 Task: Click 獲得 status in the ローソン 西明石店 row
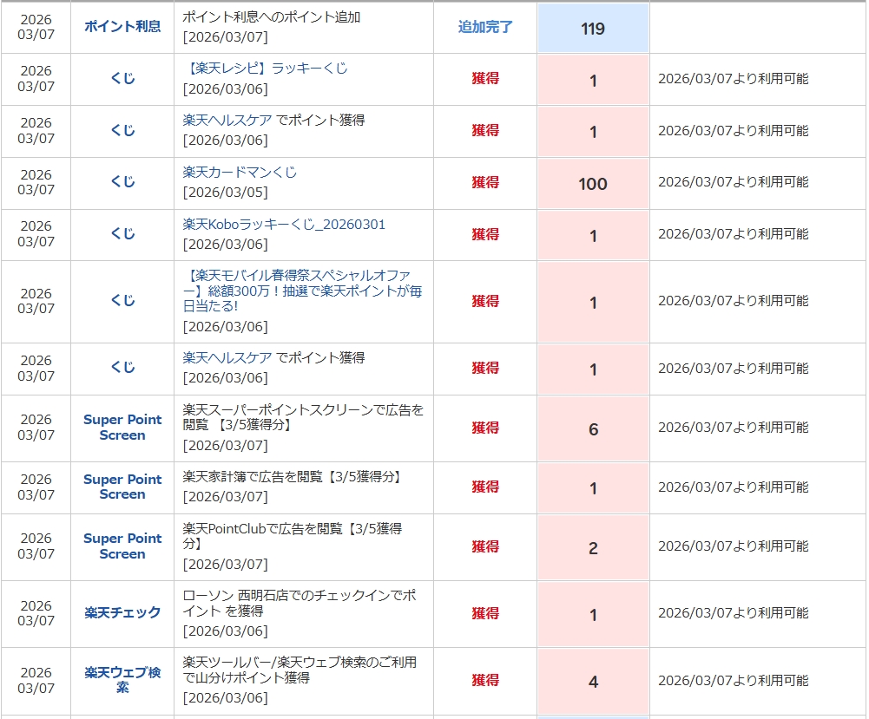[x=485, y=613]
